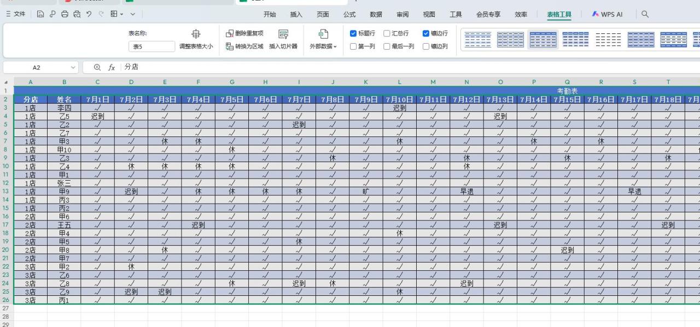Switch to the 工具 tab

click(x=456, y=14)
